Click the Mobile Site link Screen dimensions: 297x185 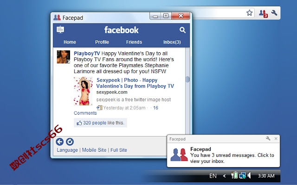click(94, 150)
